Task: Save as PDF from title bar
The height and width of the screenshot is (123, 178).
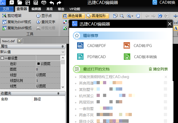Action: (36, 2)
